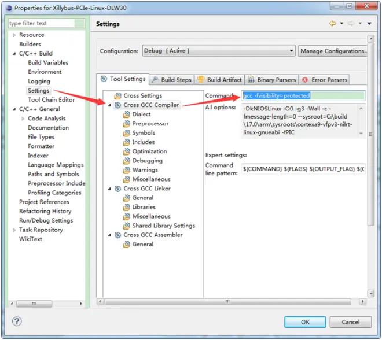Click the Warnings option icon

click(x=127, y=170)
